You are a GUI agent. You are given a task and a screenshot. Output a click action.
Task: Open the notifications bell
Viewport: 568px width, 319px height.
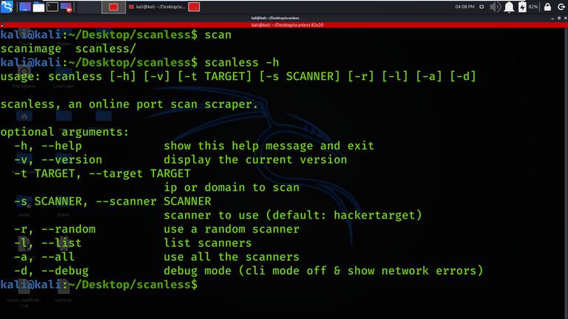click(509, 7)
